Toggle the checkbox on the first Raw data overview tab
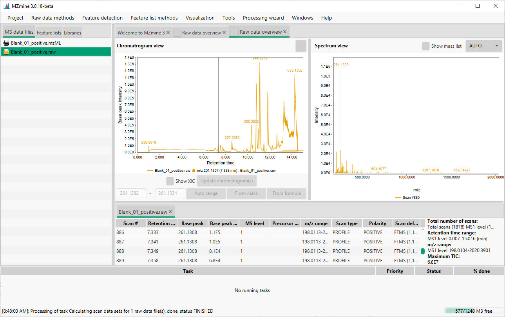 click(177, 32)
